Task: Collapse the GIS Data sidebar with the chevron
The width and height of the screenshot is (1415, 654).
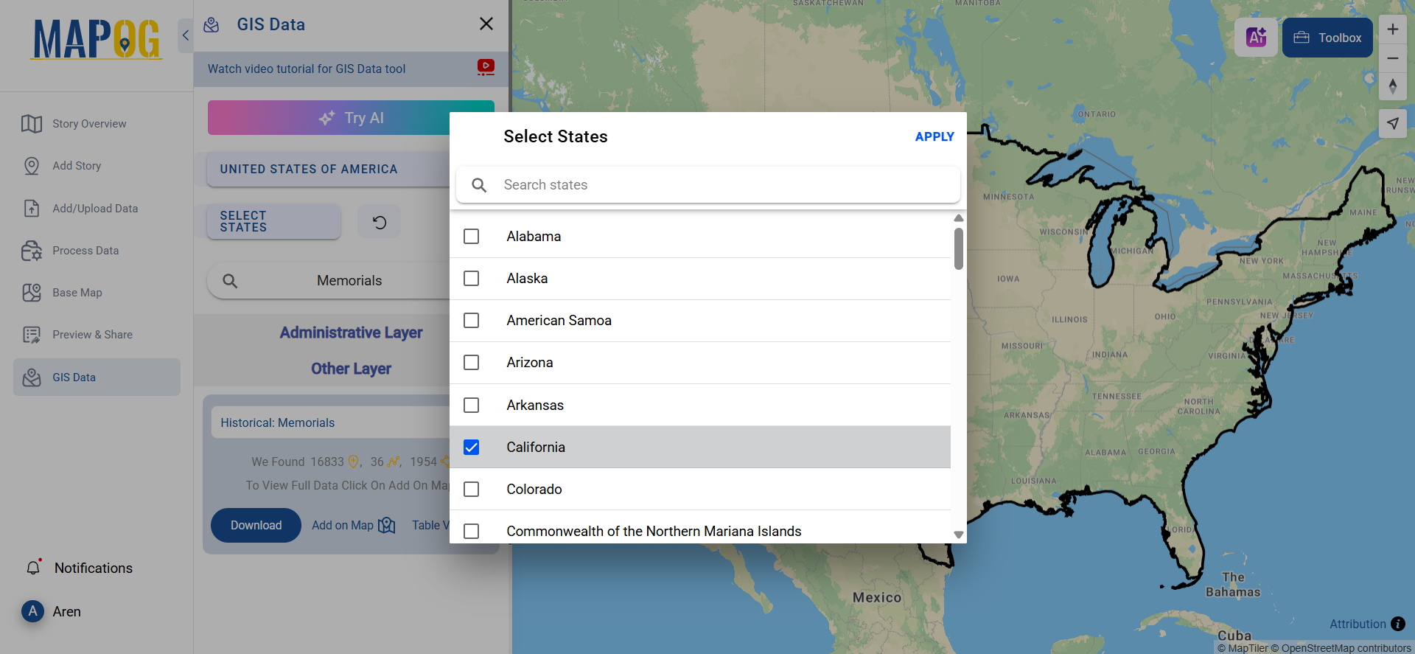Action: pyautogui.click(x=185, y=35)
